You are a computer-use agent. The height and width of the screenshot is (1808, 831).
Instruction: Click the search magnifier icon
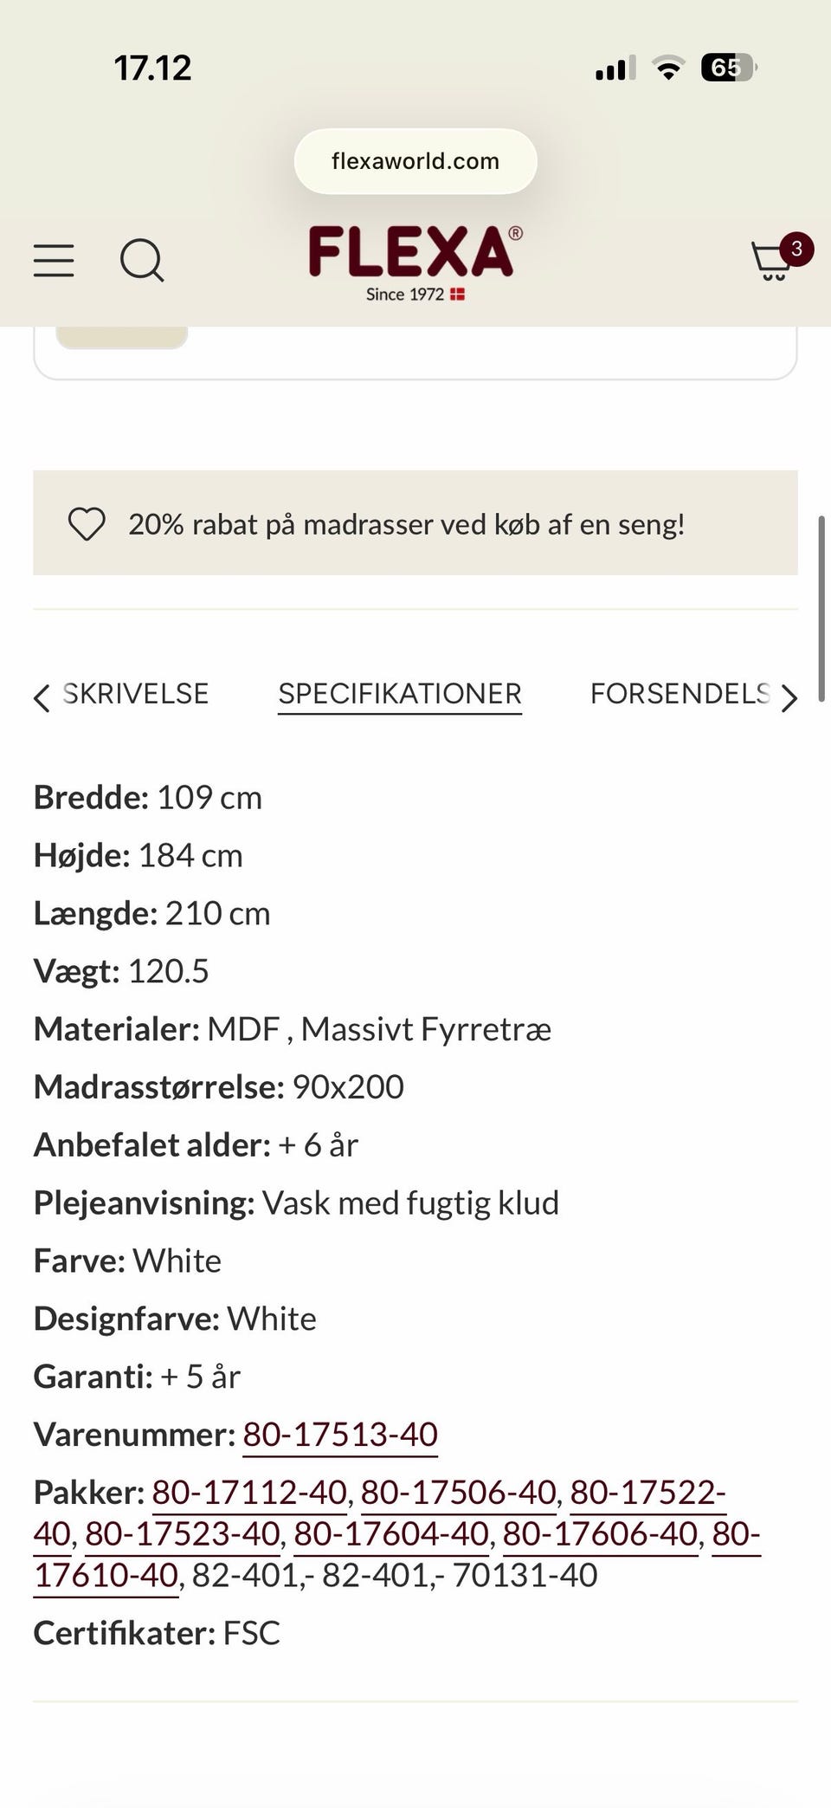(142, 260)
